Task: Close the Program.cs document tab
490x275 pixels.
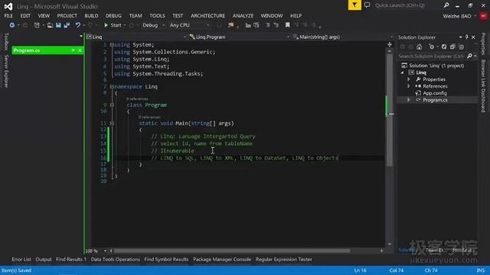Action: (x=80, y=50)
